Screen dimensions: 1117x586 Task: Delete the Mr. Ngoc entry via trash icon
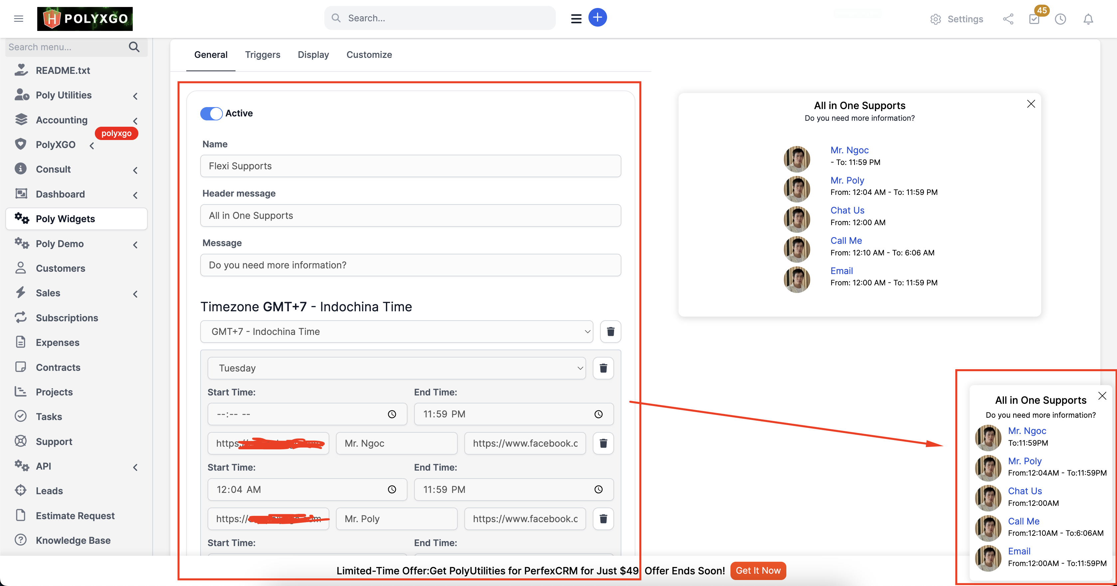pyautogui.click(x=603, y=443)
